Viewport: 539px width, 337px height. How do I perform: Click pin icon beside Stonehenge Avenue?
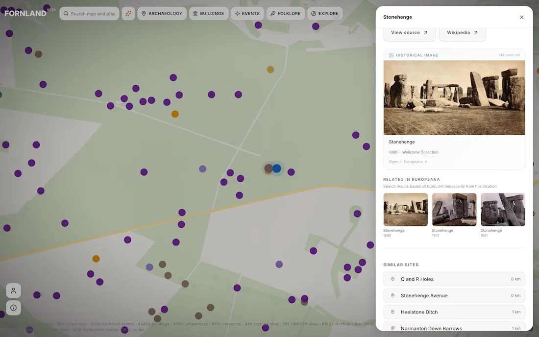pos(392,295)
